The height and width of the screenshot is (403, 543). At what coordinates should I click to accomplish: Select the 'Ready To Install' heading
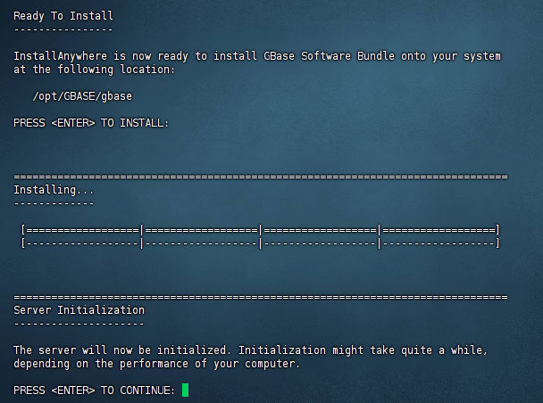(63, 15)
